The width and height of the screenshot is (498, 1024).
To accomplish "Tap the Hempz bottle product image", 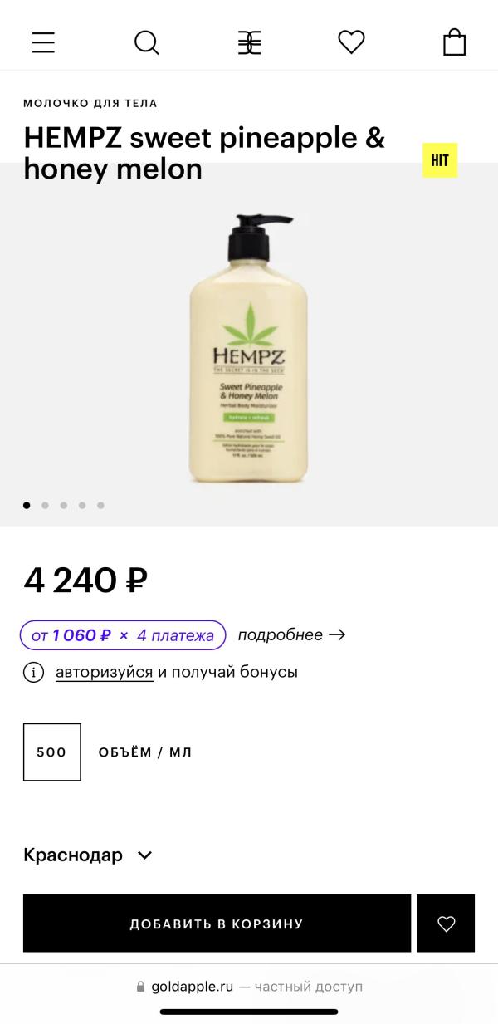I will tap(249, 349).
